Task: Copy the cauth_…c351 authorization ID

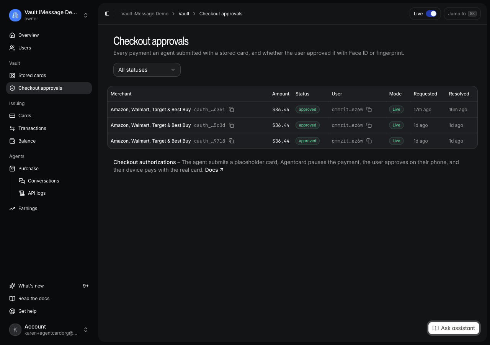Action: [x=232, y=110]
